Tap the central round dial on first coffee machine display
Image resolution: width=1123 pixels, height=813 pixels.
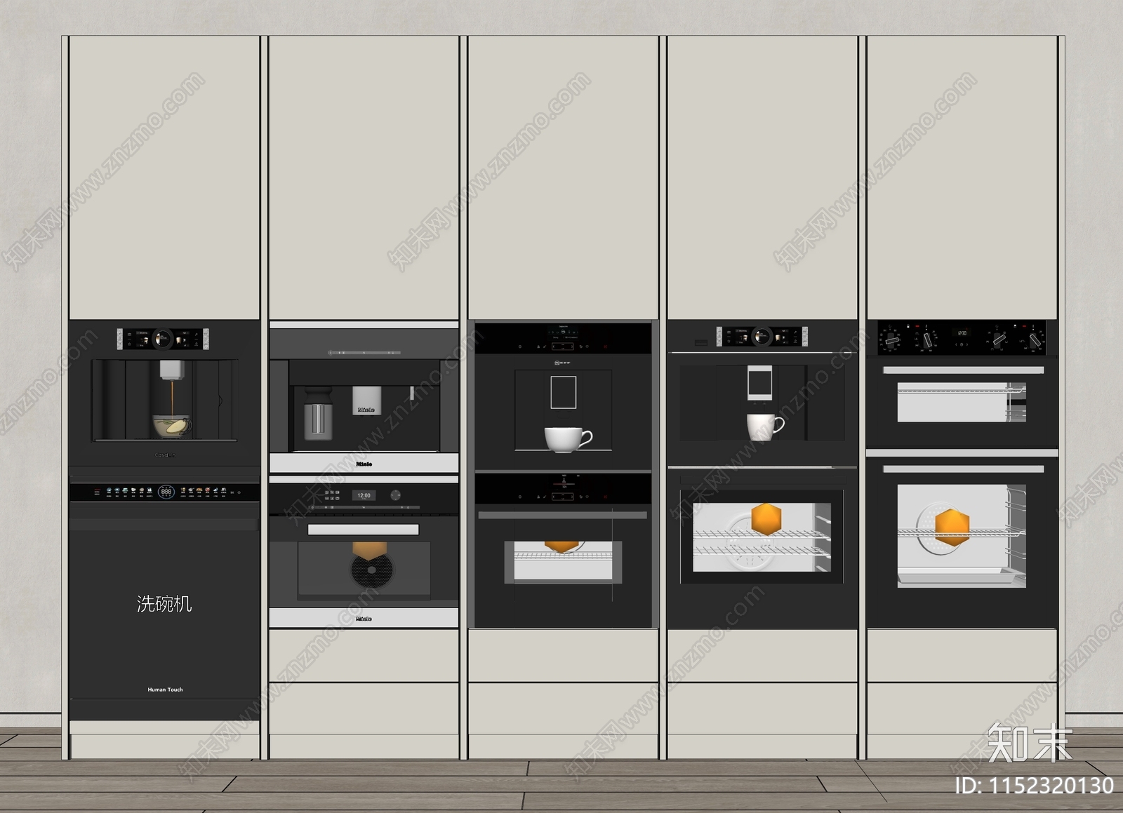[x=163, y=339]
